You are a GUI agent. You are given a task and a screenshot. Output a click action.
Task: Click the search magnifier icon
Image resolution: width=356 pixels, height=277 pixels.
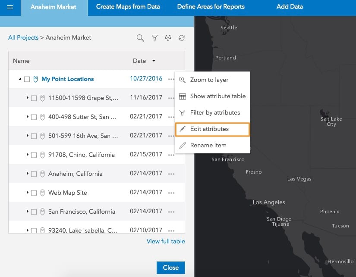pyautogui.click(x=140, y=38)
